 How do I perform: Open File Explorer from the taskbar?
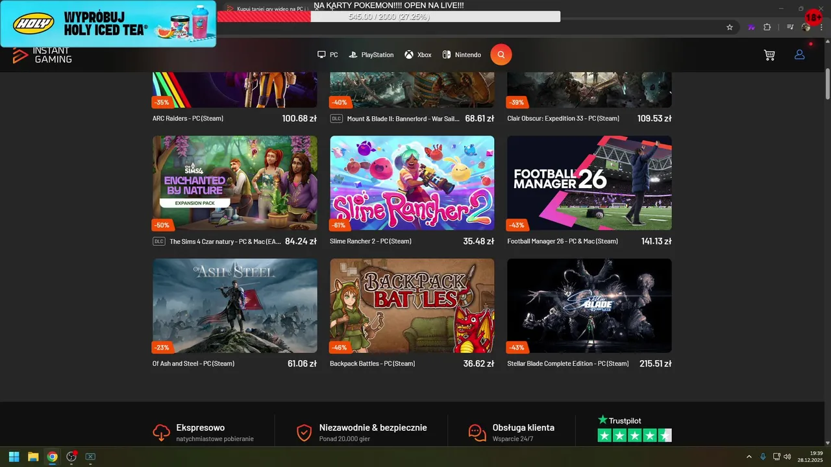tap(33, 457)
